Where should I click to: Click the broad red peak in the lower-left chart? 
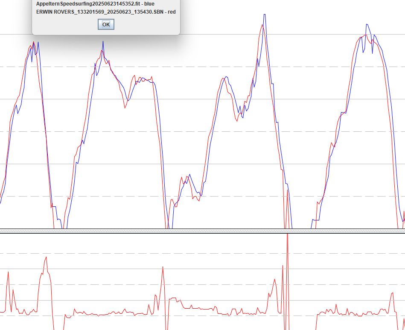[x=46, y=258]
